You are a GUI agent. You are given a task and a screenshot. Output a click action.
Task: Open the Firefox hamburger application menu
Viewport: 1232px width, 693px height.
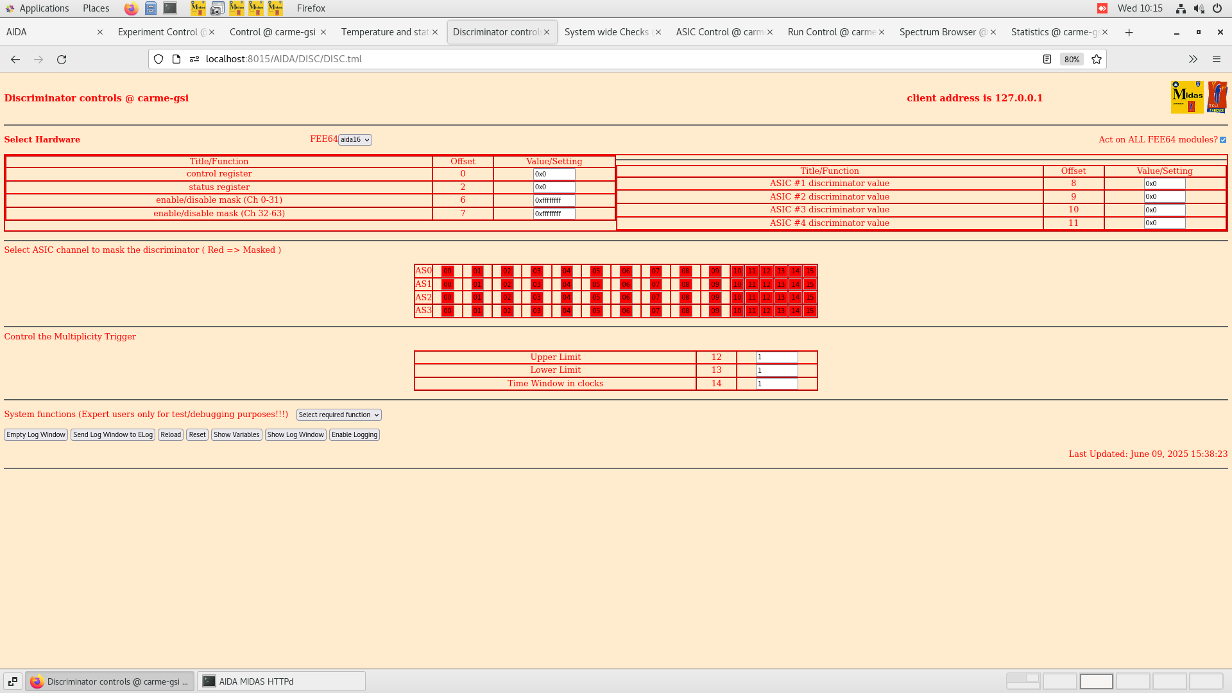pos(1216,59)
